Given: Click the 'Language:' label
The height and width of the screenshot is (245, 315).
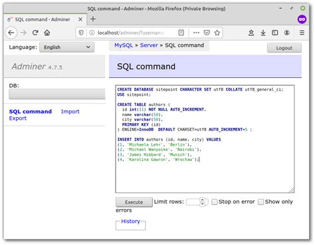Looking at the screenshot, I should coord(23,47).
